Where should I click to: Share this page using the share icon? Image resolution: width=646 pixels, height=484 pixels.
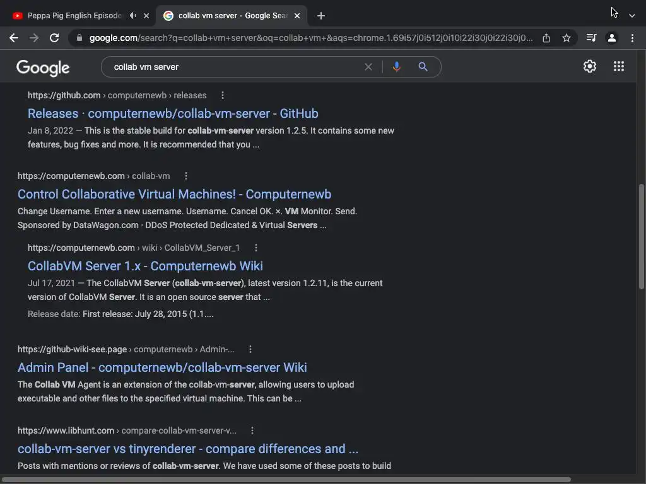pyautogui.click(x=546, y=38)
